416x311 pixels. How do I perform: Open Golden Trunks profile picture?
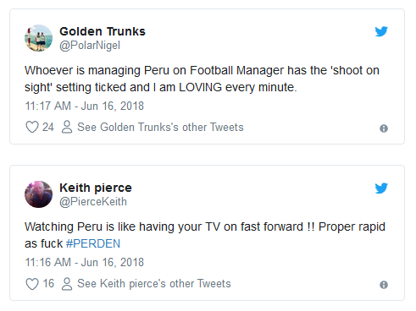click(x=38, y=38)
